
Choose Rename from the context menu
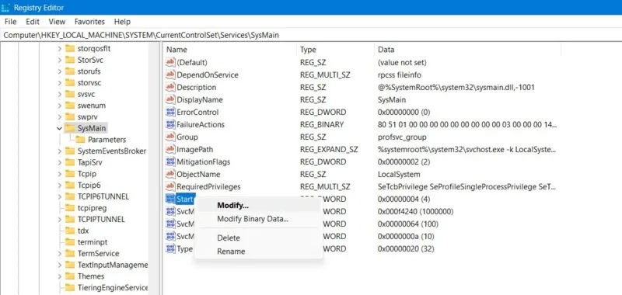258,252
